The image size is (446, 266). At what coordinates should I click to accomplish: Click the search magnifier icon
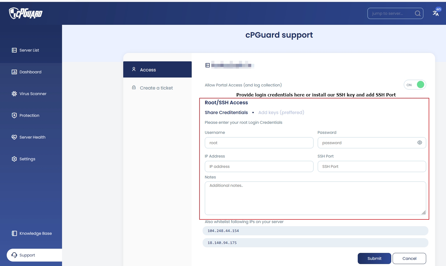coord(417,13)
